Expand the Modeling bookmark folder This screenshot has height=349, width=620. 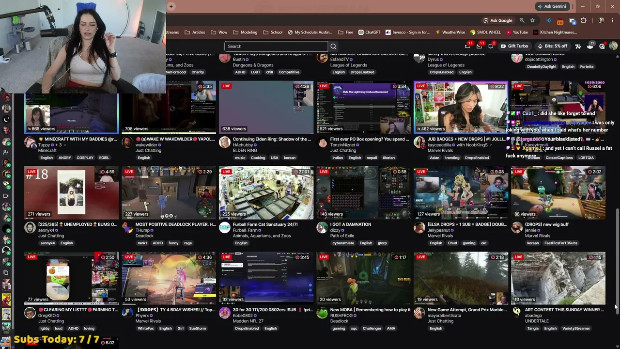coord(245,32)
